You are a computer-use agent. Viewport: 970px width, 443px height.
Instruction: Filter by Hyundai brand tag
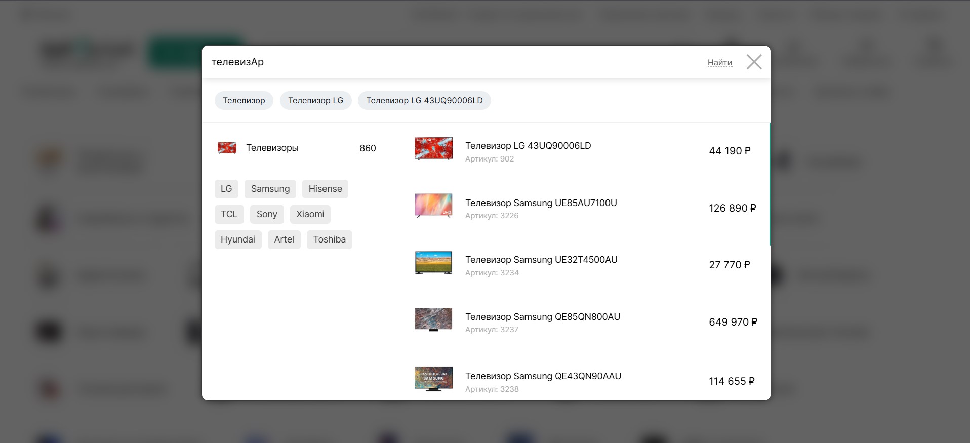coord(238,239)
